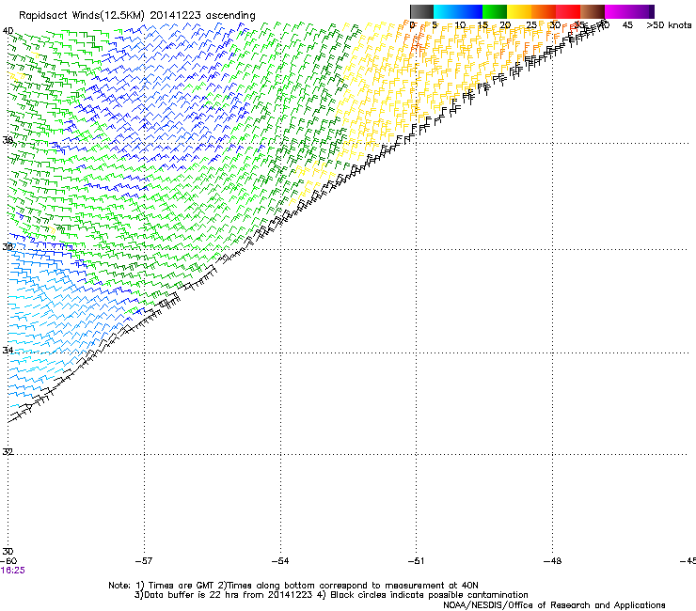Screen dimensions: 696x611
Task: Click the 'NOAA/NESDIS/Office of Research and Applications' credit
Action: click(x=554, y=605)
